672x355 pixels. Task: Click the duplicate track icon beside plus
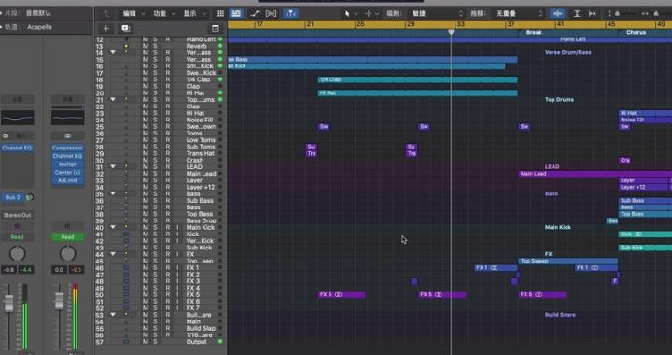click(126, 29)
